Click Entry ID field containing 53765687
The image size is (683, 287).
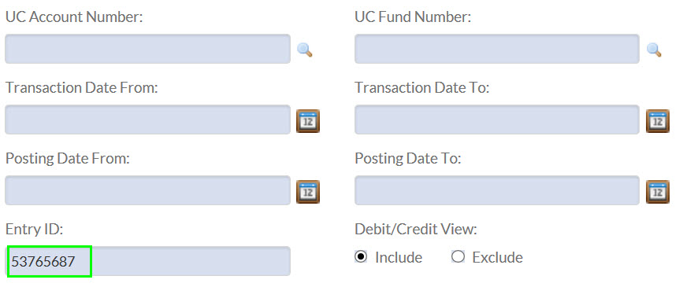pyautogui.click(x=147, y=261)
